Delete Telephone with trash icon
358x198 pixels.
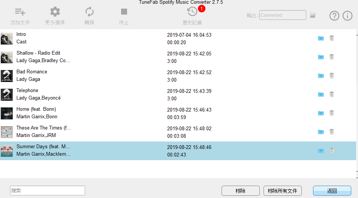coord(332,94)
